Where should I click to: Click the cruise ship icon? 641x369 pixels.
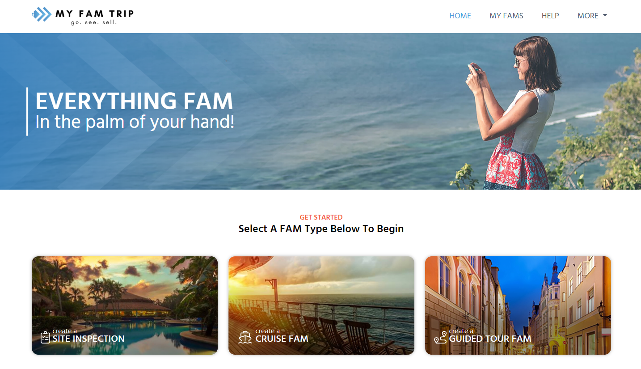[x=245, y=337]
